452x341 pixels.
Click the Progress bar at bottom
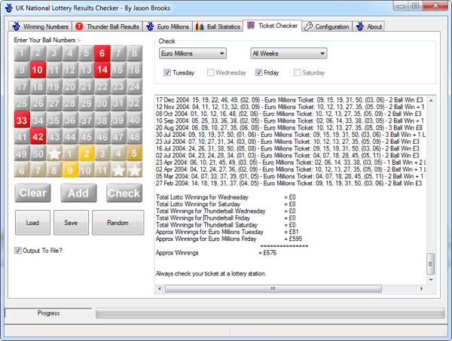click(270, 313)
